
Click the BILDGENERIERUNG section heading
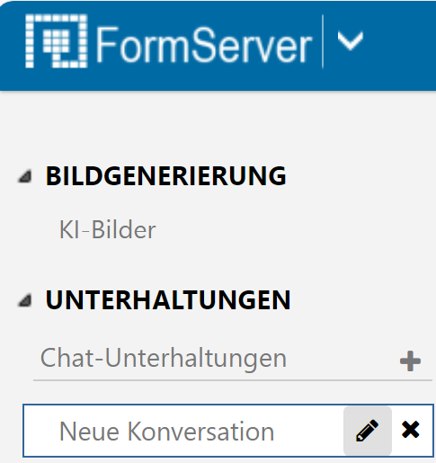165,176
